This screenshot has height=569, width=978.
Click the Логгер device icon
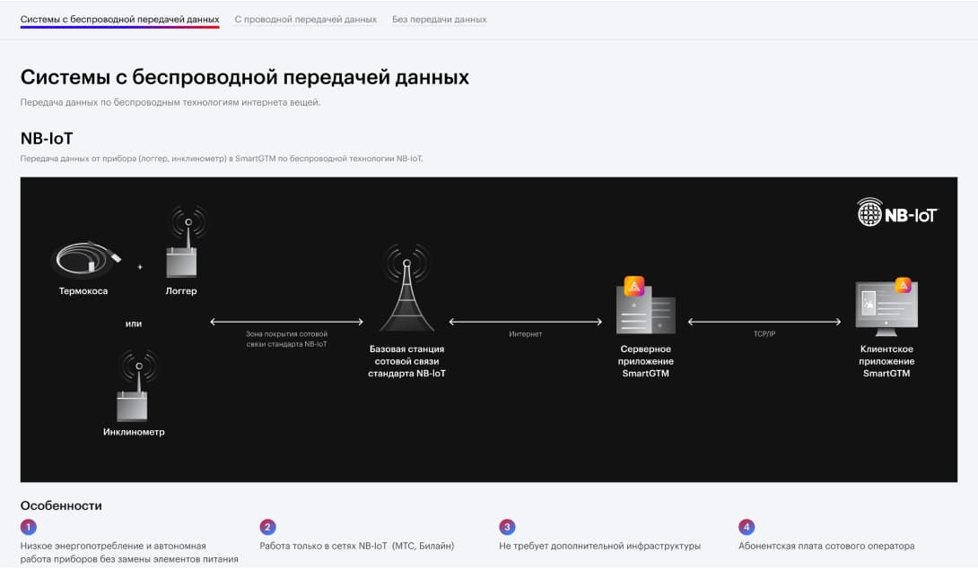coord(185,242)
